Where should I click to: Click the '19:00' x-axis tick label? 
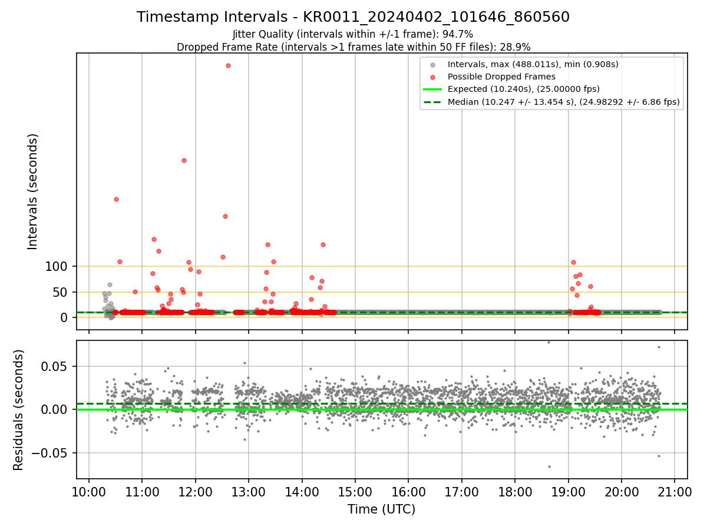click(568, 492)
